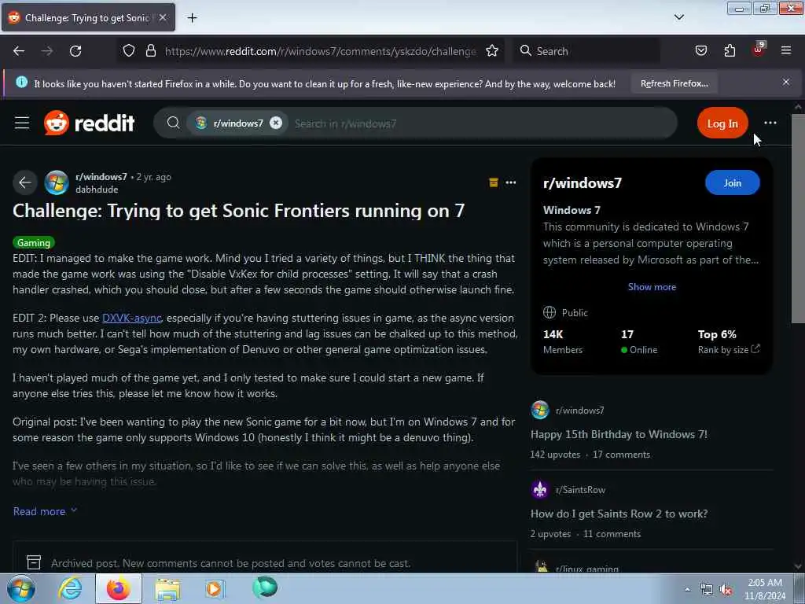The image size is (805, 604).
Task: Click the site padlock icon
Action: (150, 51)
